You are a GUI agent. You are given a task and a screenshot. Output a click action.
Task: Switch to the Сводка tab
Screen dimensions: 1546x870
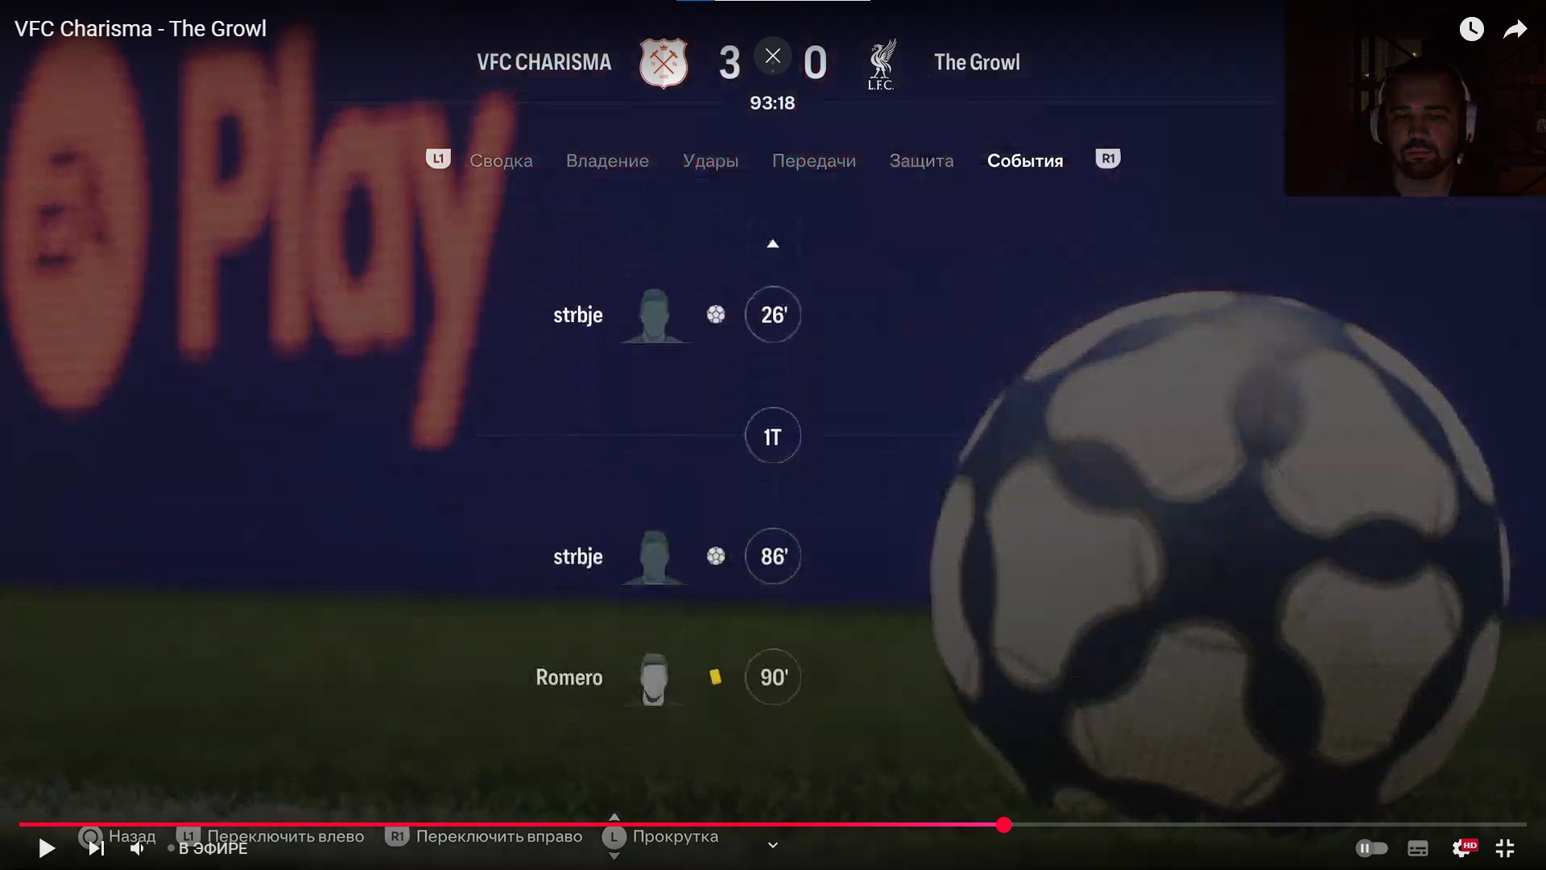tap(501, 160)
